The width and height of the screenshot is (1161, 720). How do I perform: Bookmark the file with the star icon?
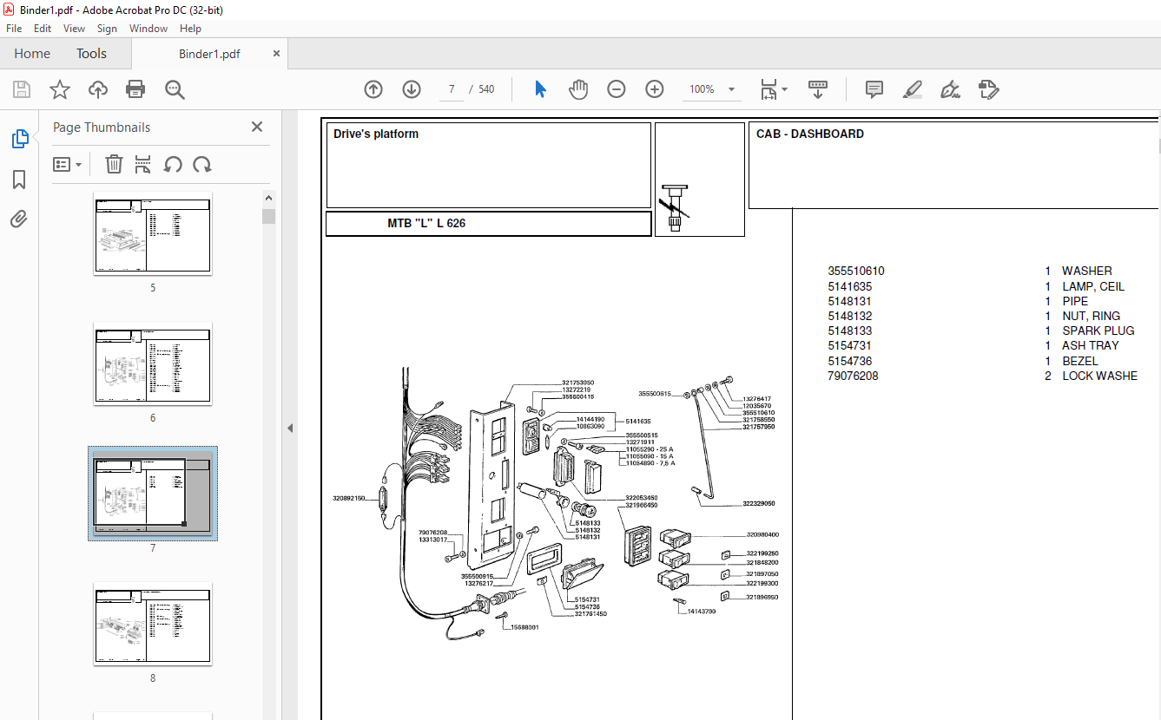59,89
